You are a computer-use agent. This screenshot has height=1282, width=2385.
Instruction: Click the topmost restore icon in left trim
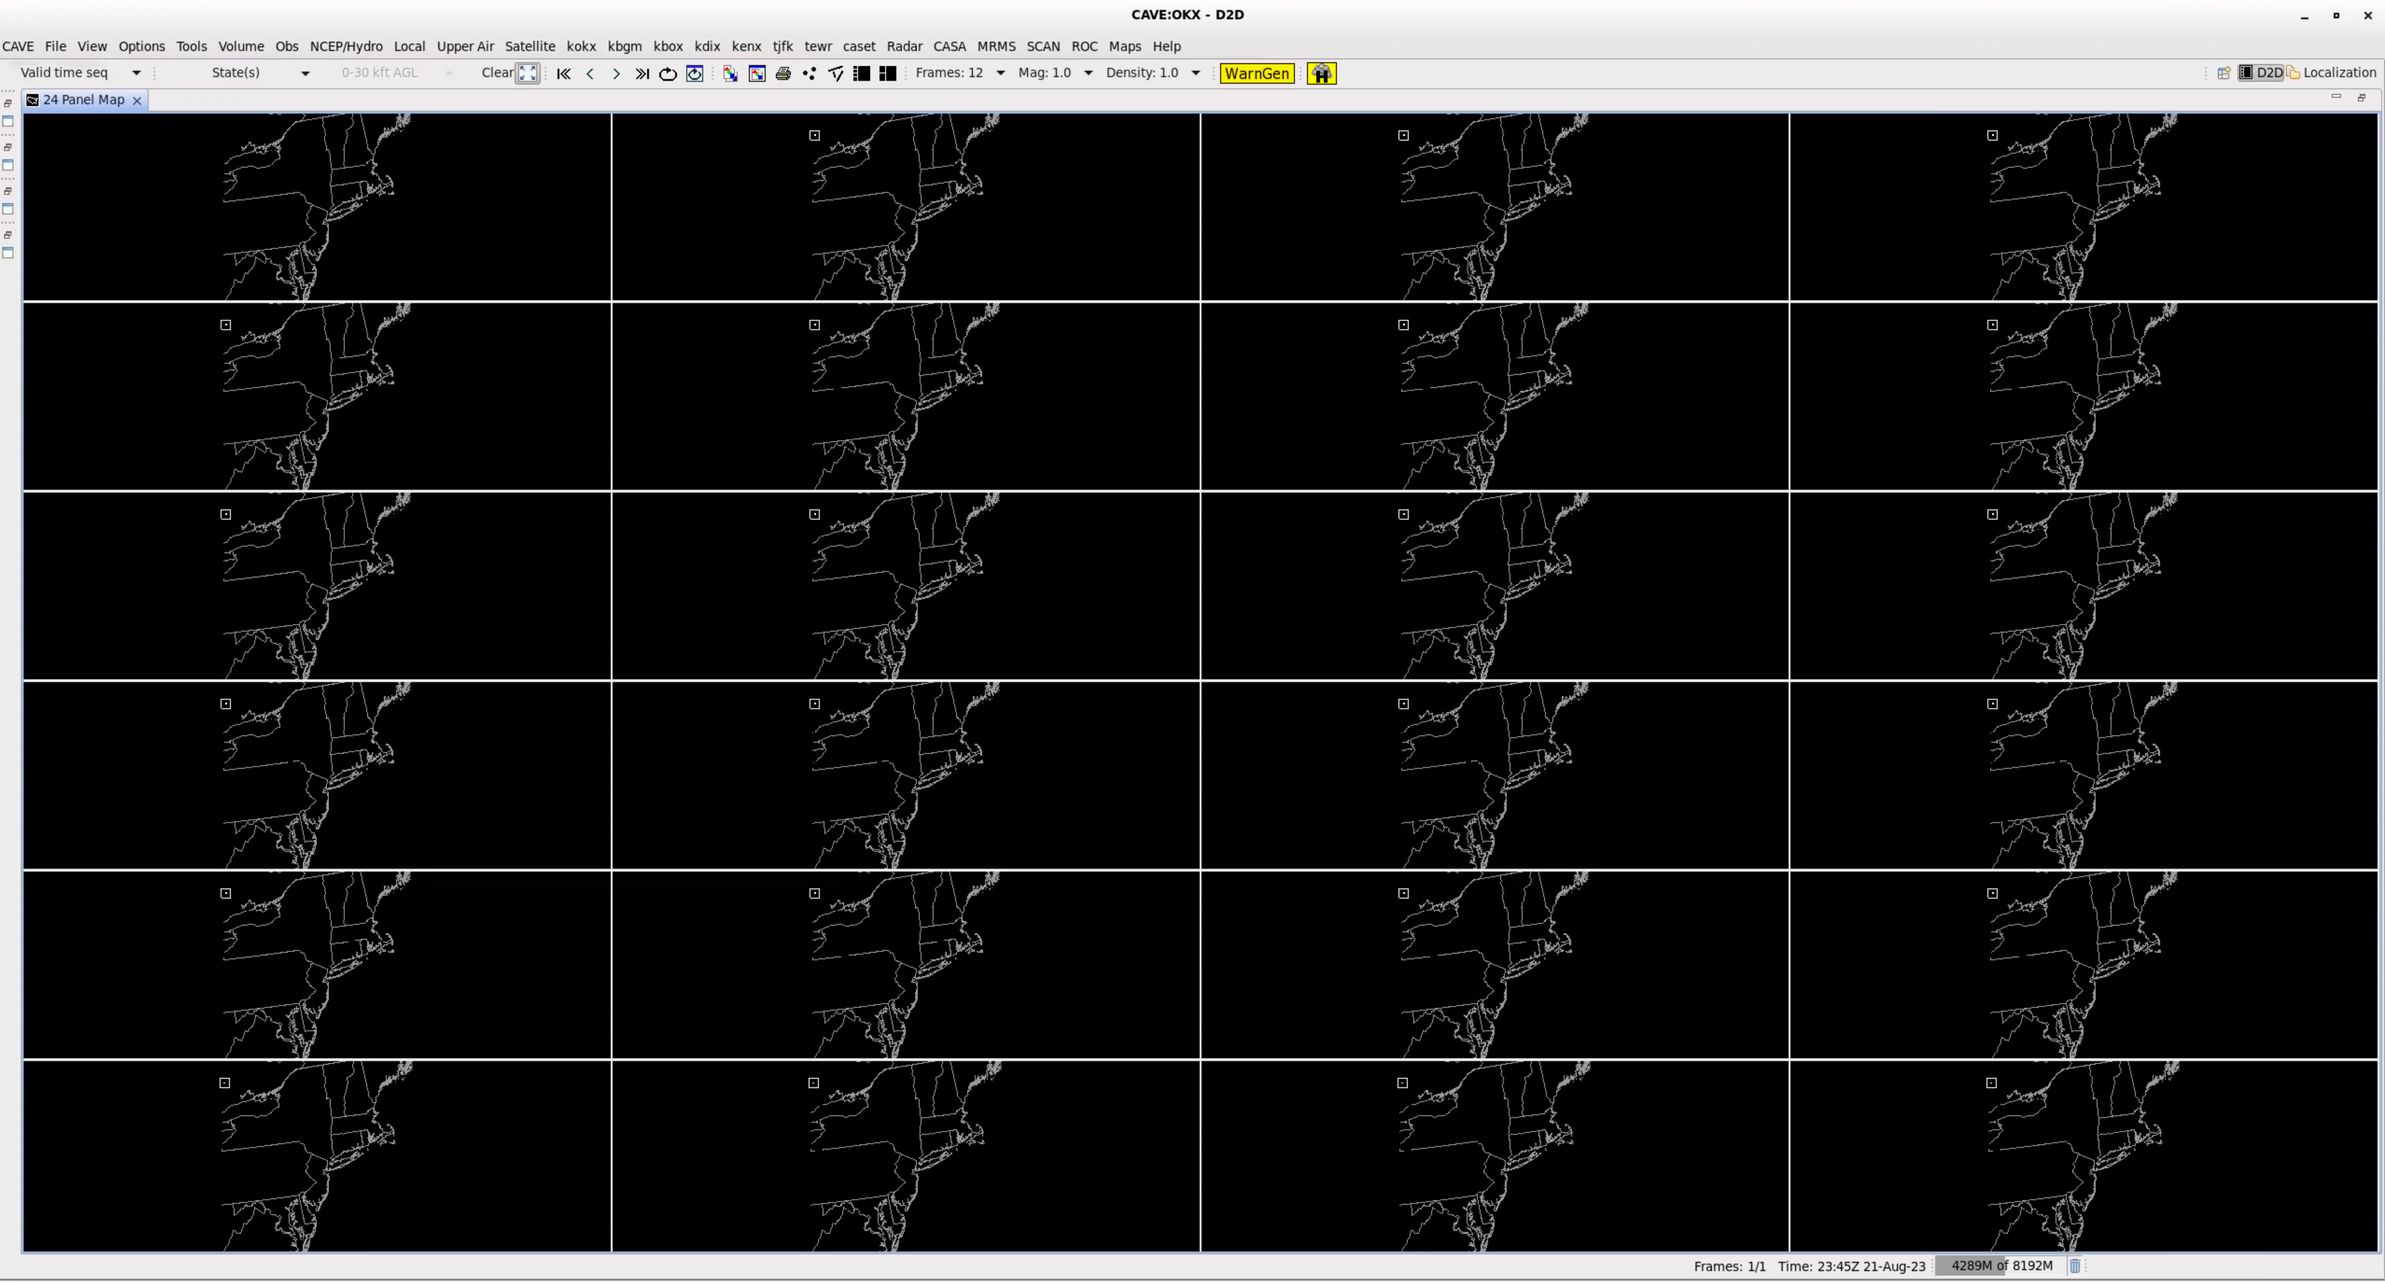pyautogui.click(x=8, y=104)
